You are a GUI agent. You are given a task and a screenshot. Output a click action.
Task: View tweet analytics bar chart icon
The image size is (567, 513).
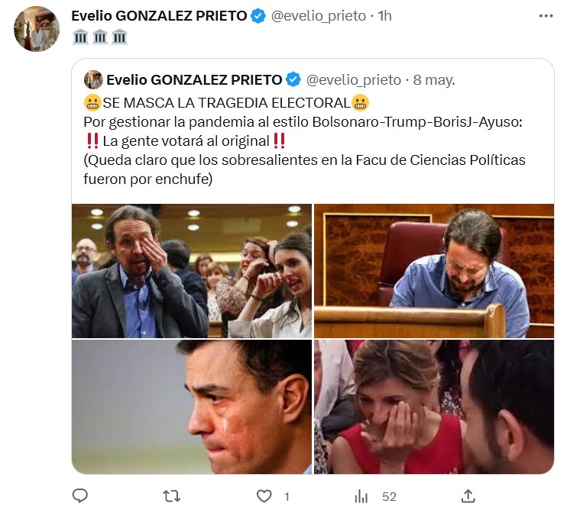coord(361,496)
